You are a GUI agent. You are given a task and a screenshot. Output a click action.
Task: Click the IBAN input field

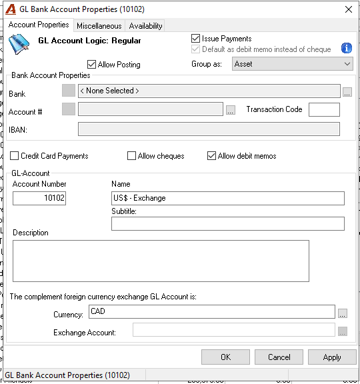[209, 129]
